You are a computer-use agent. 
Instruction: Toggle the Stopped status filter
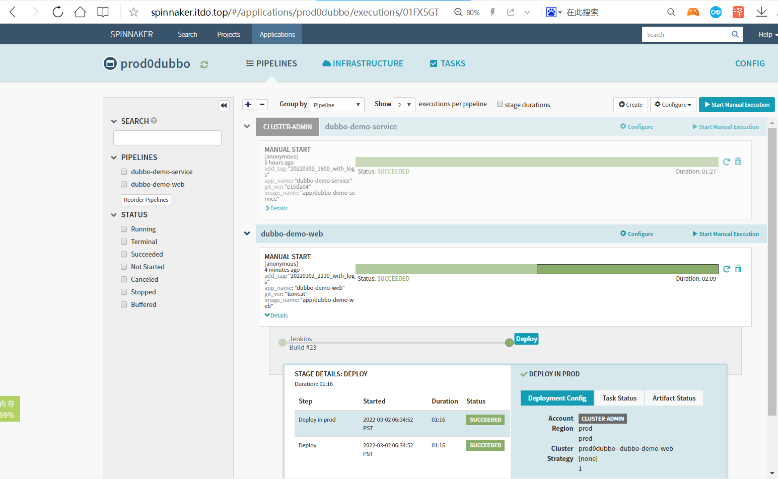pyautogui.click(x=124, y=292)
